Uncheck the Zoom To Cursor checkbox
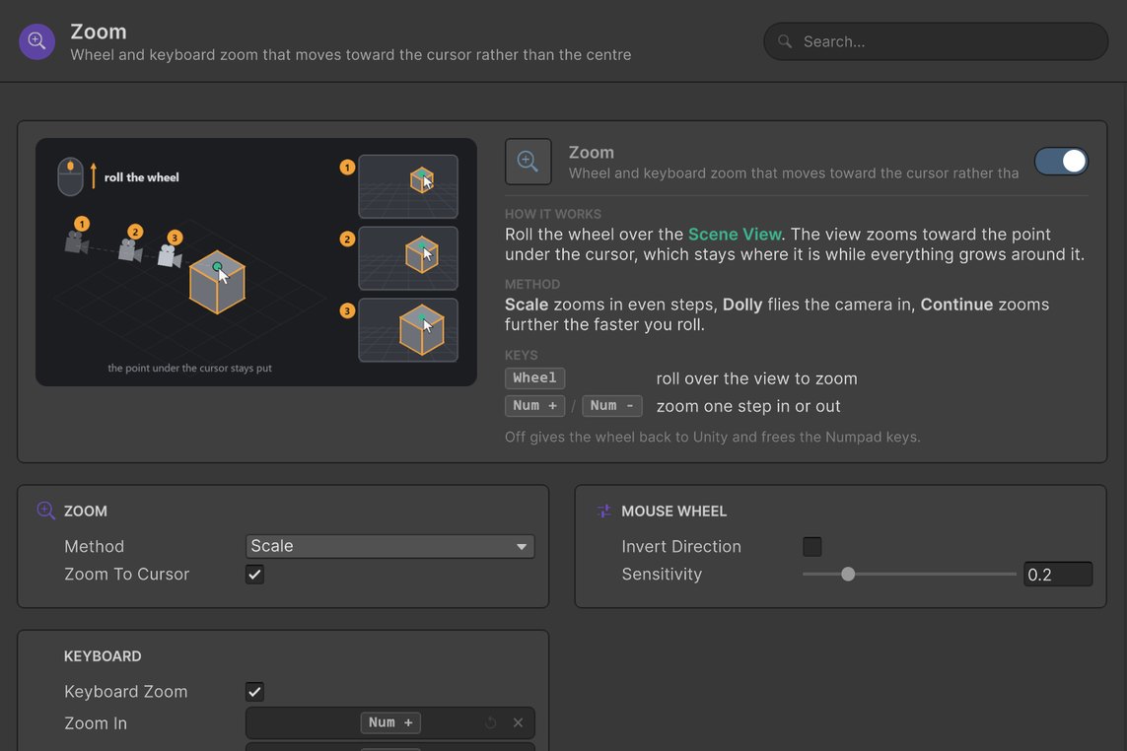This screenshot has width=1127, height=751. (x=254, y=575)
